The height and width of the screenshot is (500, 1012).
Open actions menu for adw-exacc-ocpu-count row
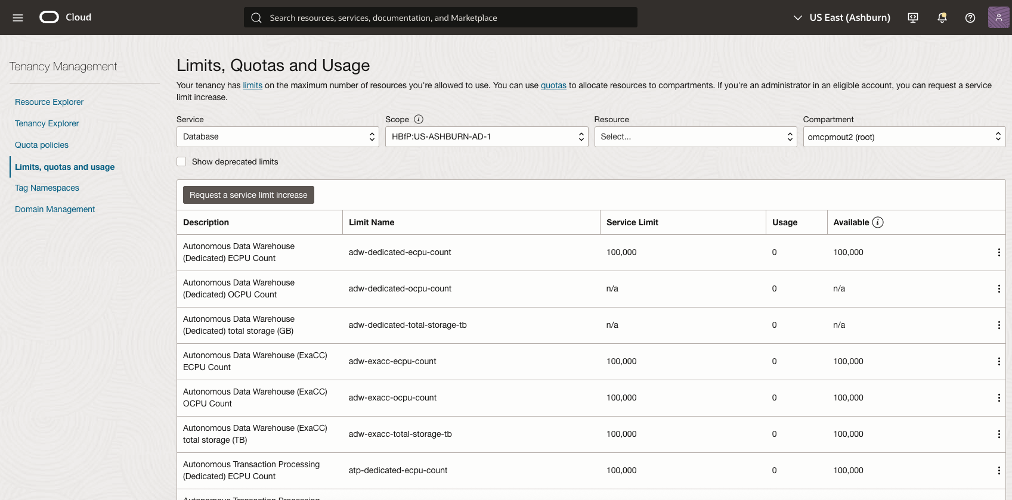[999, 398]
